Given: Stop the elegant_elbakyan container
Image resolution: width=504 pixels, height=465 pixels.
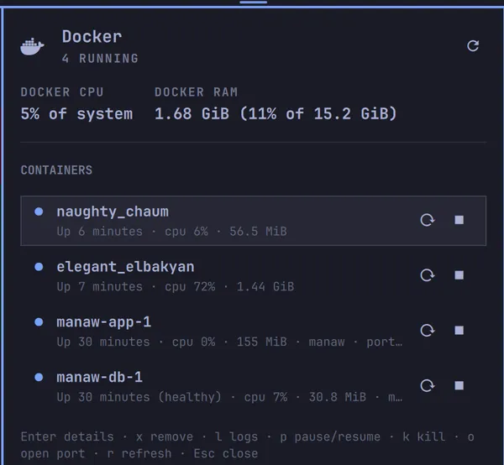Looking at the screenshot, I should pos(459,275).
